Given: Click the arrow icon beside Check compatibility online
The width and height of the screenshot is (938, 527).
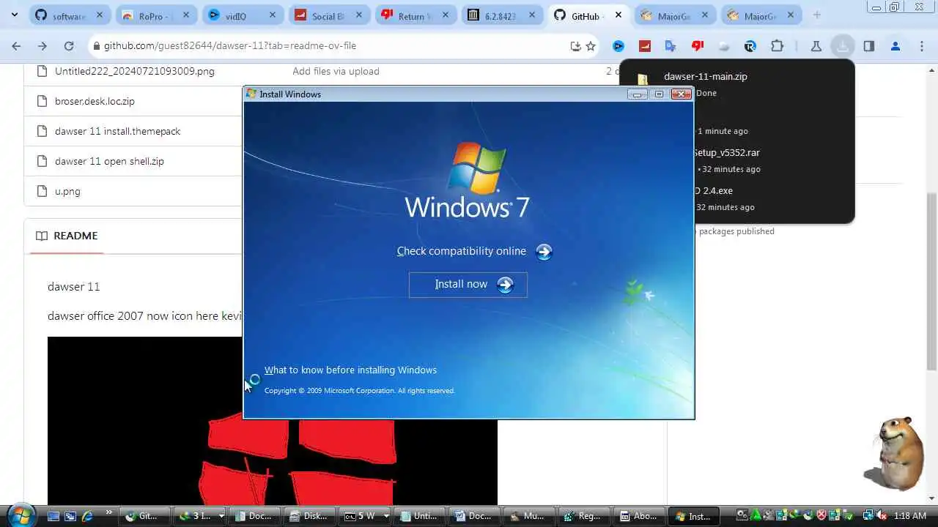Looking at the screenshot, I should [544, 252].
